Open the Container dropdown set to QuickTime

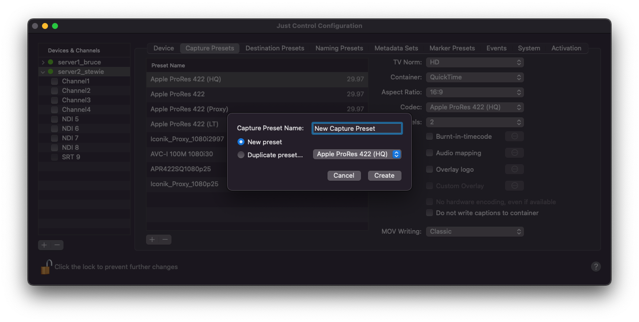click(x=474, y=77)
